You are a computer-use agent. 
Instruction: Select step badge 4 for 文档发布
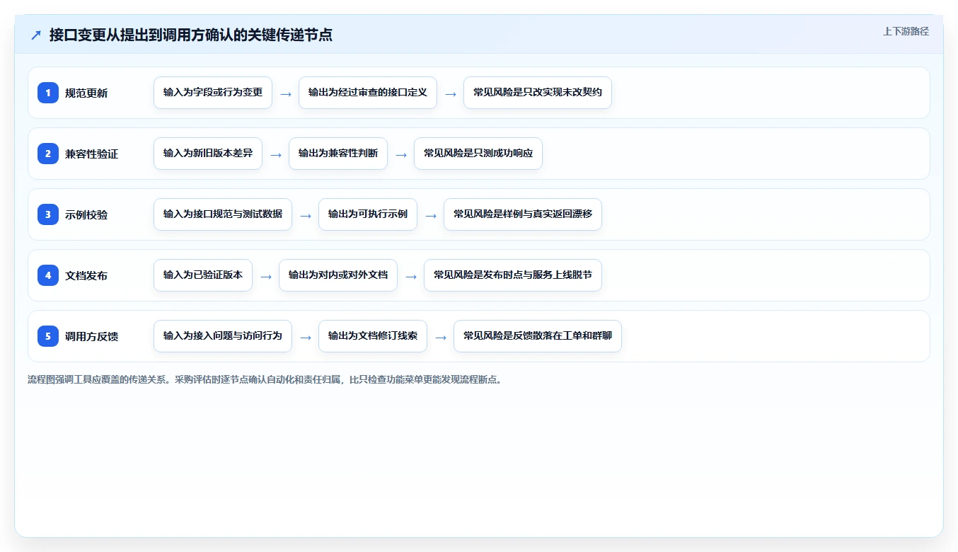tap(48, 275)
